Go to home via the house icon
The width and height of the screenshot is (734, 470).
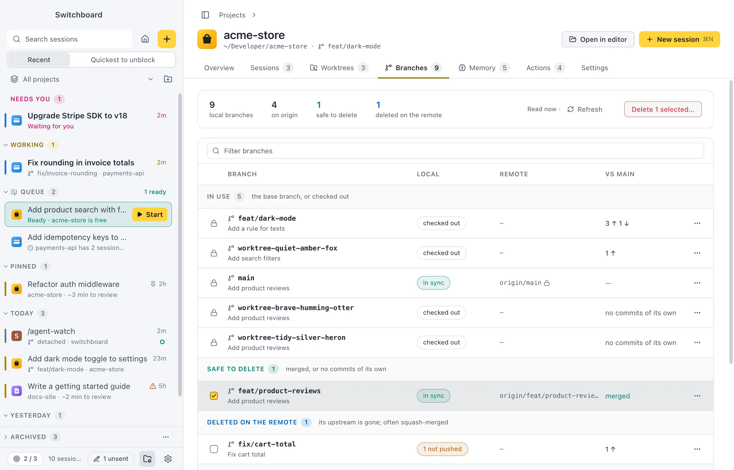click(145, 39)
